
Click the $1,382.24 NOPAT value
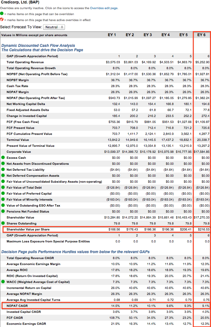point(203,98)
